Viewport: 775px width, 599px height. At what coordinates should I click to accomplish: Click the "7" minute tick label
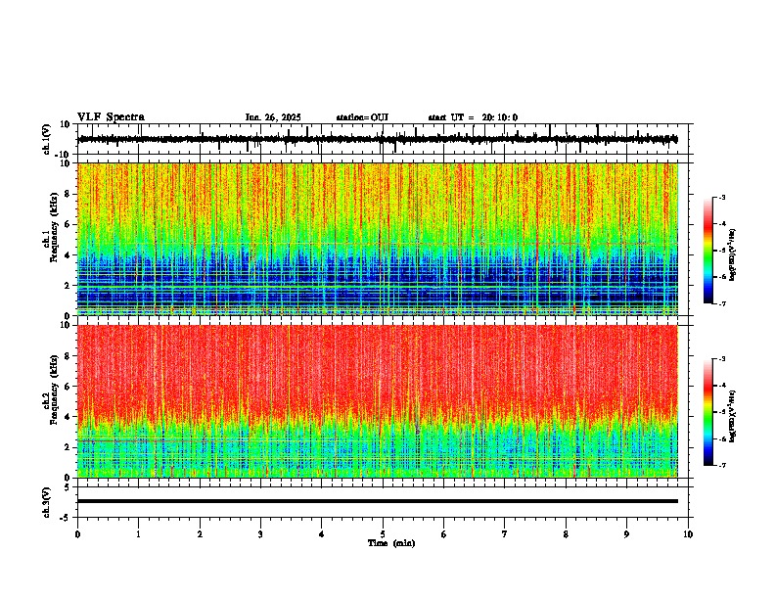pyautogui.click(x=505, y=534)
